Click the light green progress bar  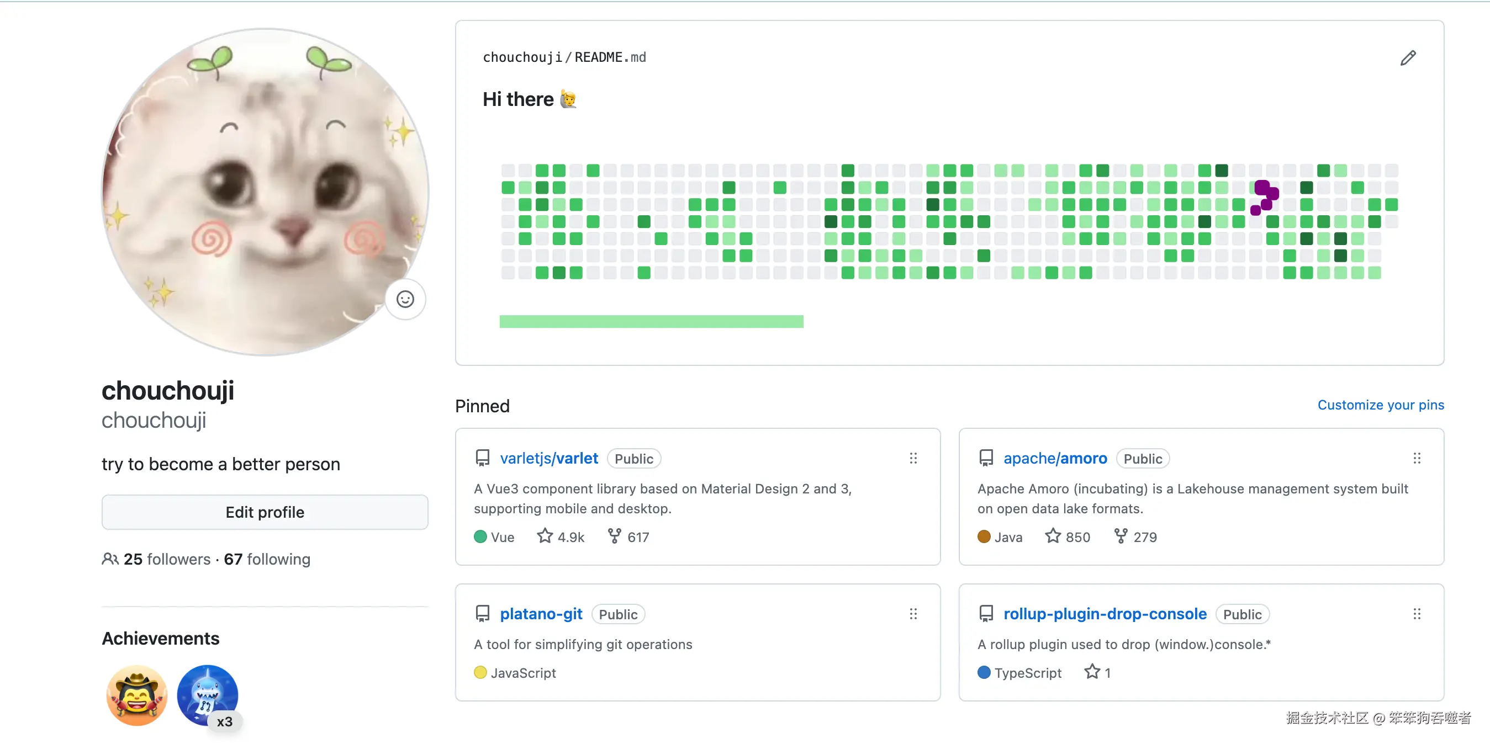click(651, 321)
